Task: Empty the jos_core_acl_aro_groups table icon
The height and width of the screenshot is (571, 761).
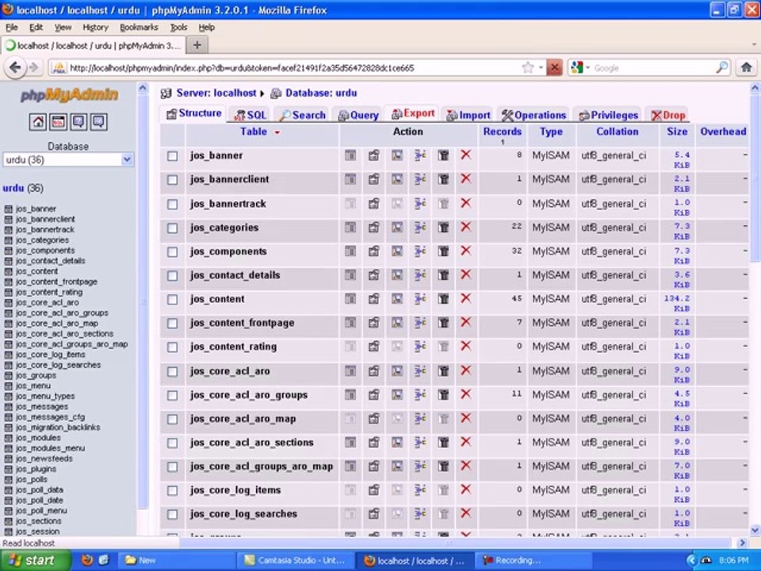Action: (x=443, y=395)
